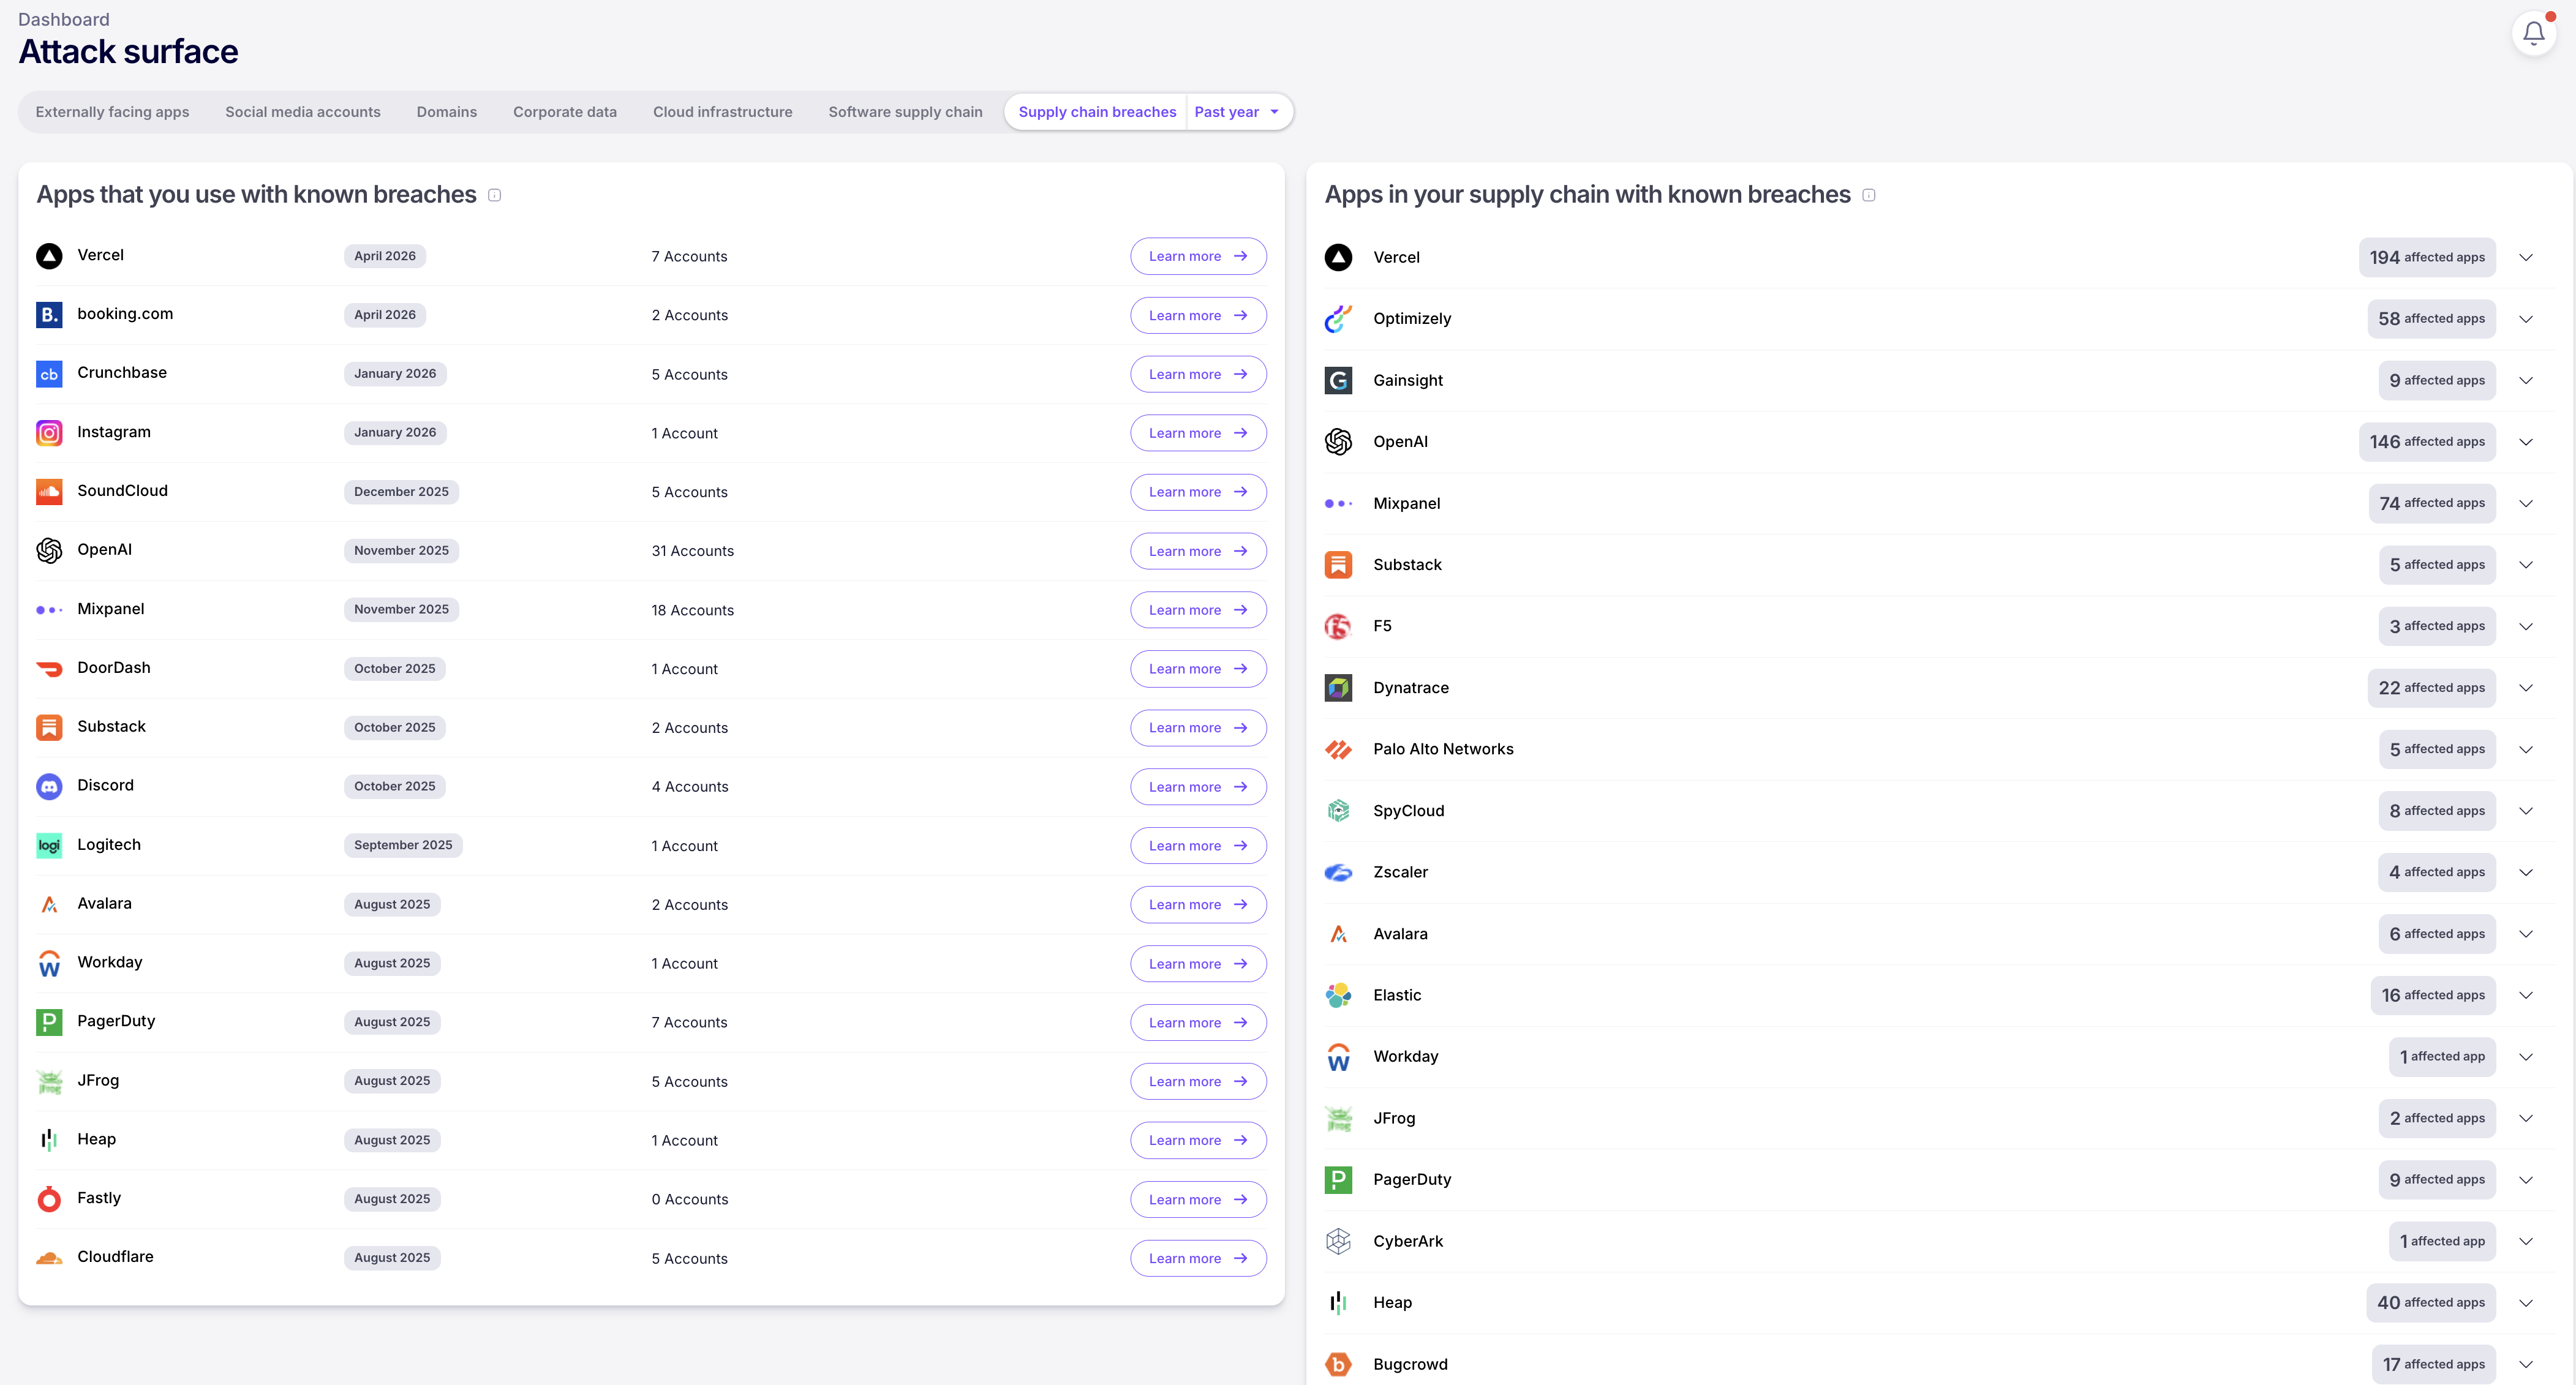Click the Vercel logo in the apps you use list

coord(49,256)
